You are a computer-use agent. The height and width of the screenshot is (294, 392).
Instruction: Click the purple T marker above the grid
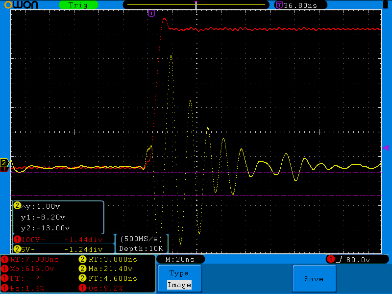(151, 13)
